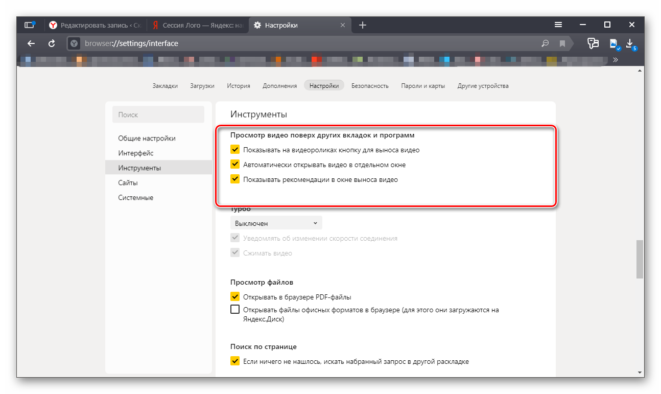Go back with the arrow button
The image size is (661, 394).
(x=31, y=43)
